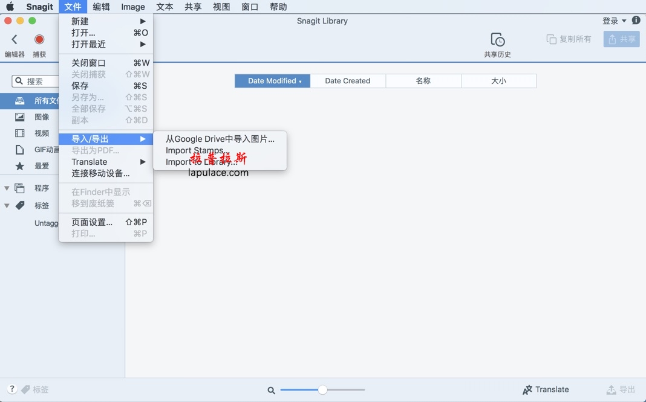Click the zoom magnifier icon
The width and height of the screenshot is (646, 402).
point(271,390)
